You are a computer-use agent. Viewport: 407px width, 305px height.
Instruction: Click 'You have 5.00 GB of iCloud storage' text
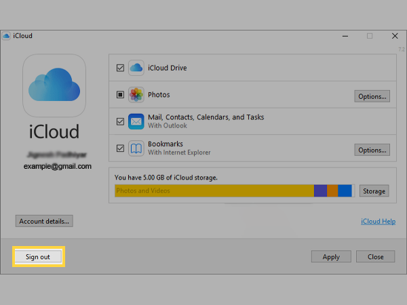click(166, 178)
